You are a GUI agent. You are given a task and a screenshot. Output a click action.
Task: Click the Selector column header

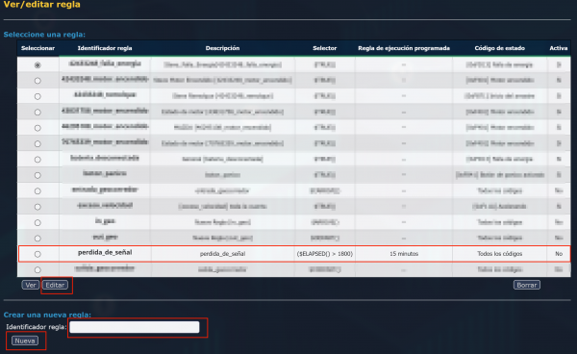[325, 48]
